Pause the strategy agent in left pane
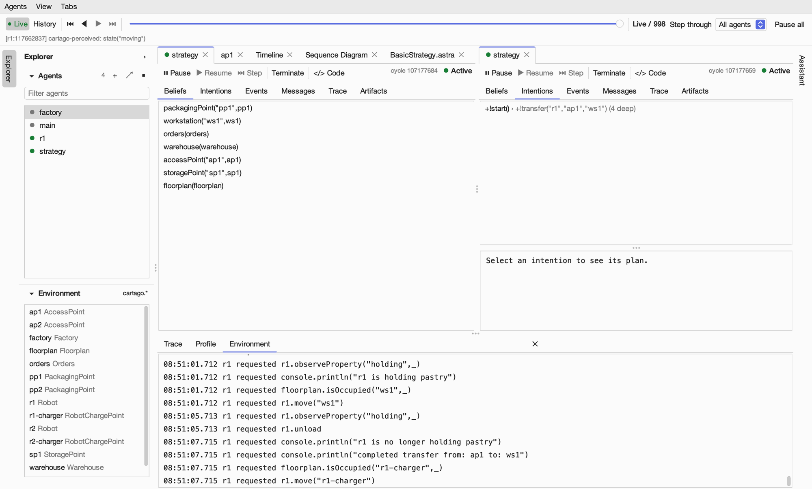812x489 pixels. coord(177,73)
